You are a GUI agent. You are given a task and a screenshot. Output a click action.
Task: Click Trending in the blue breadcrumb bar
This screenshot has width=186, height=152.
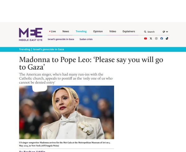(x=25, y=49)
